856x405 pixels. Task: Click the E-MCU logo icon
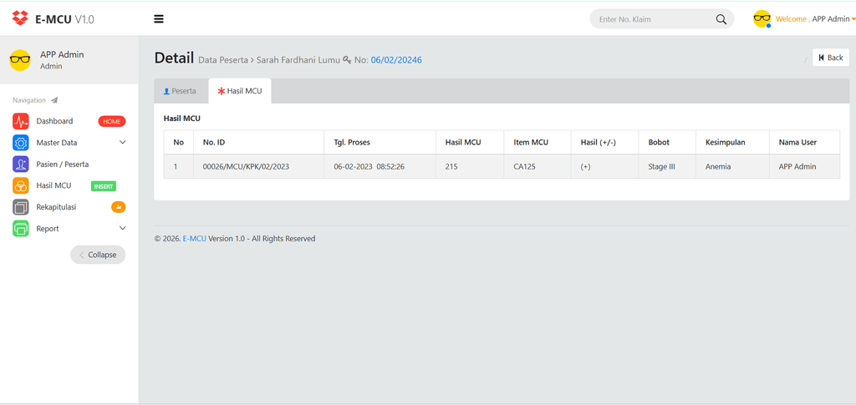[20, 18]
